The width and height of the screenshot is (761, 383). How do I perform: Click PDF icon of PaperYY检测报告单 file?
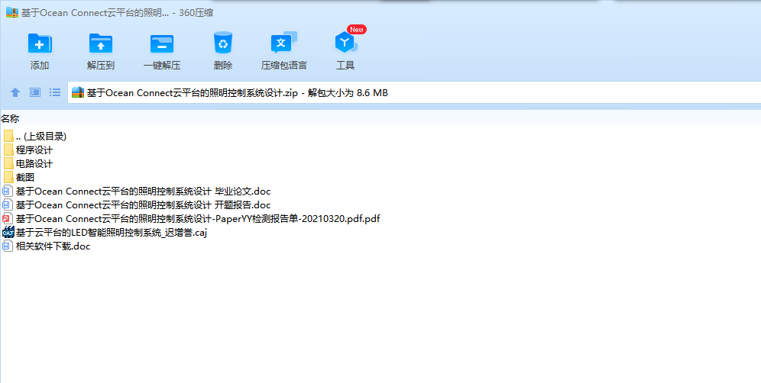[8, 218]
